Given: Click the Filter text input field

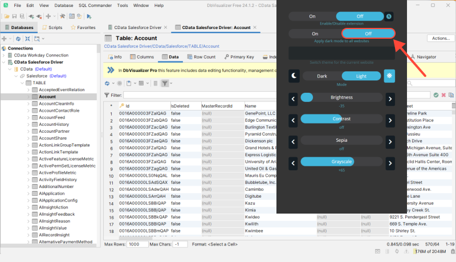Looking at the screenshot, I should click(199, 95).
